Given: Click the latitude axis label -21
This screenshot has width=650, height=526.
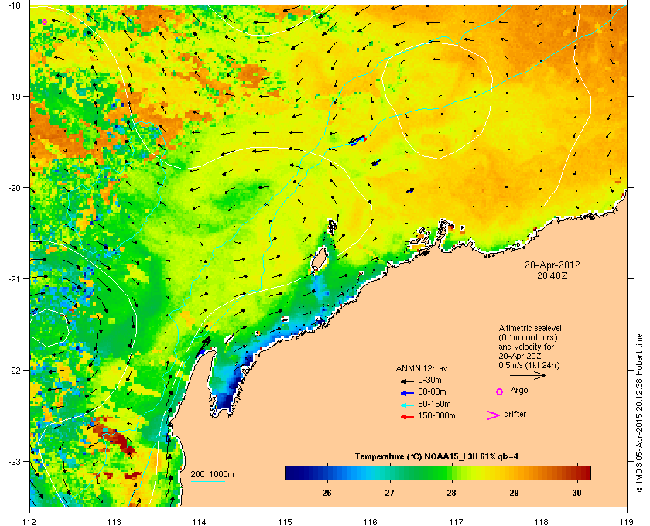Looking at the screenshot, I should coord(14,279).
